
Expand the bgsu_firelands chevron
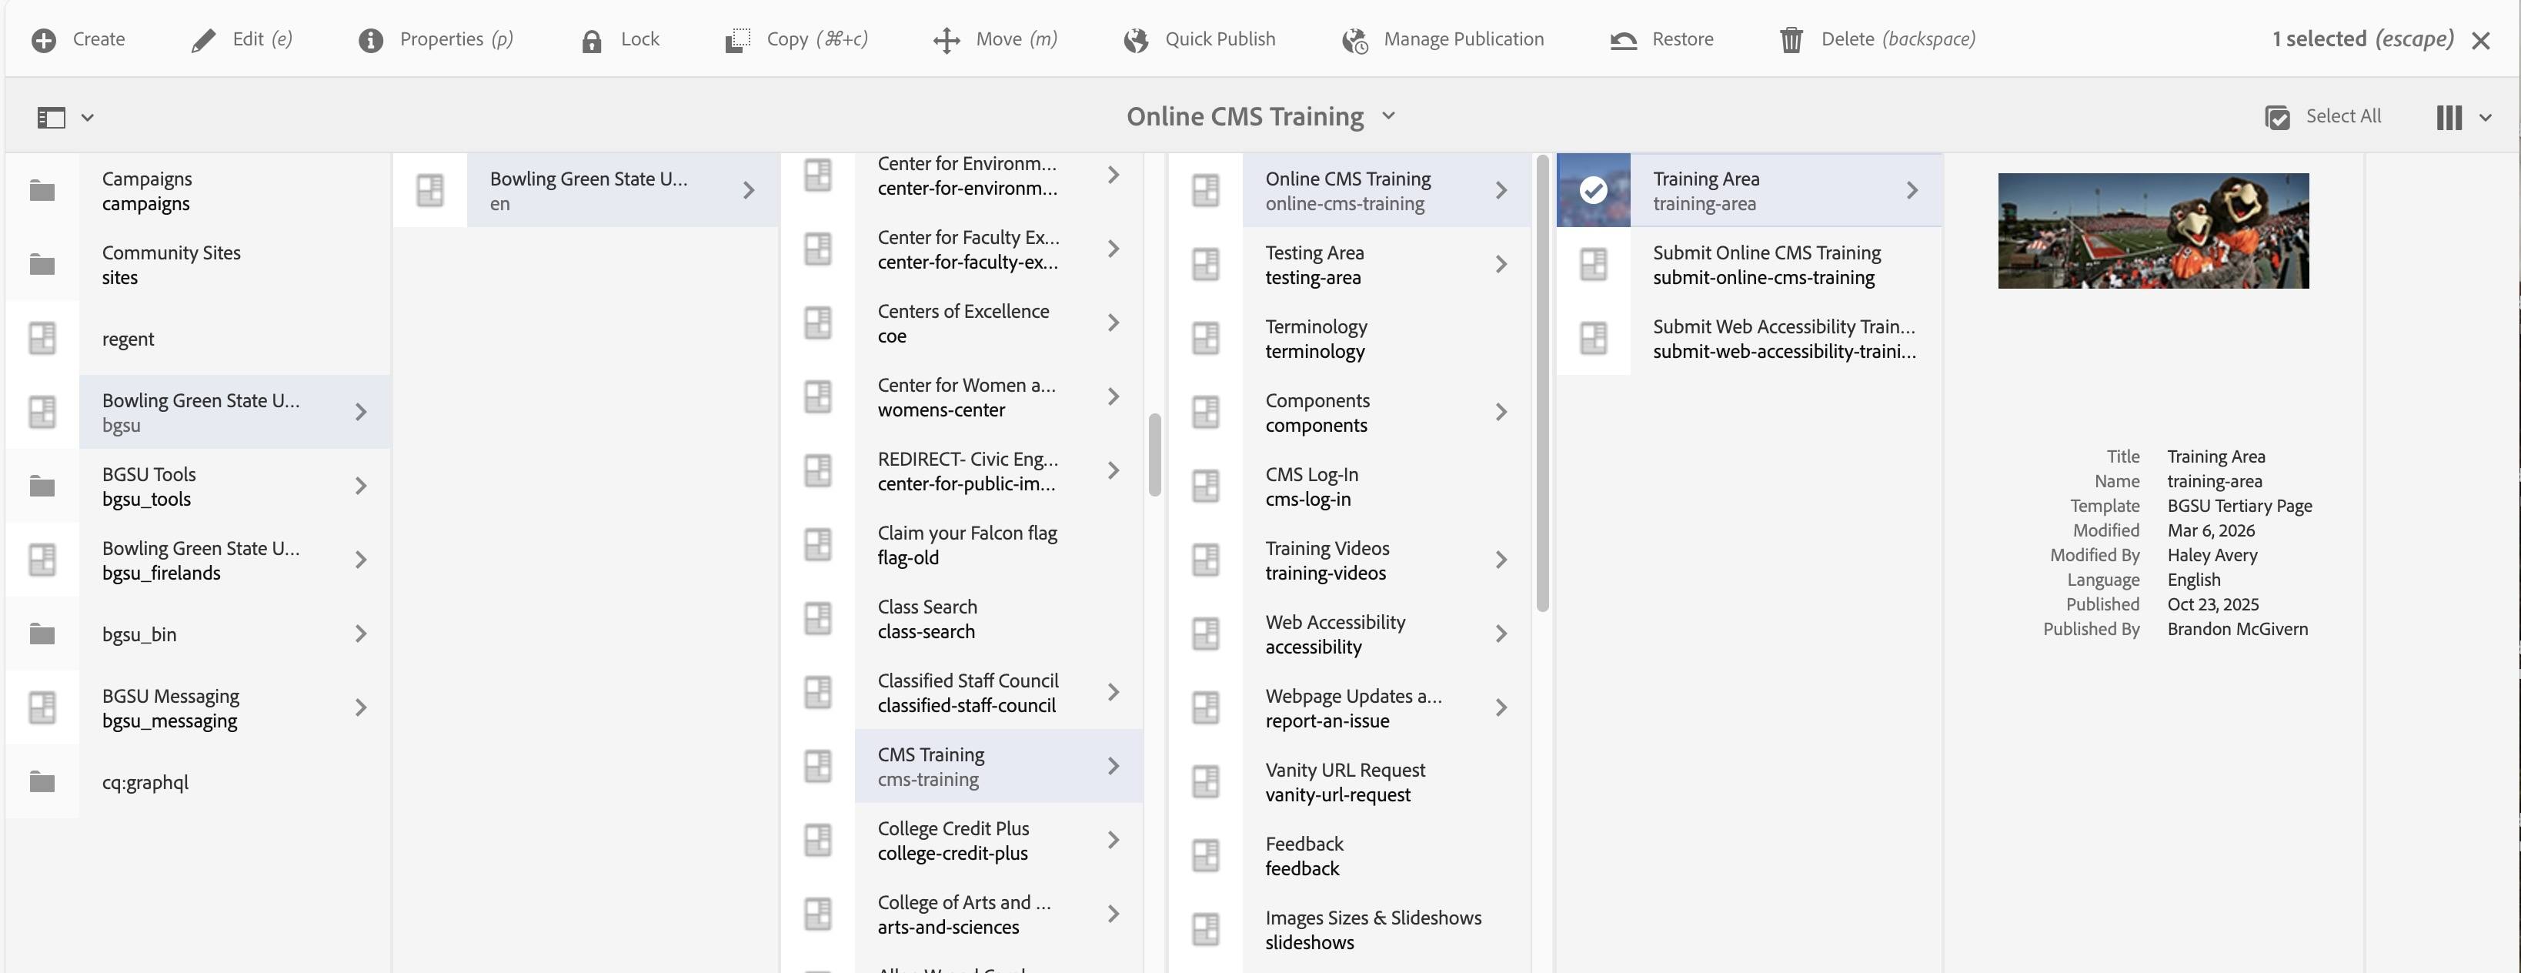(x=361, y=560)
